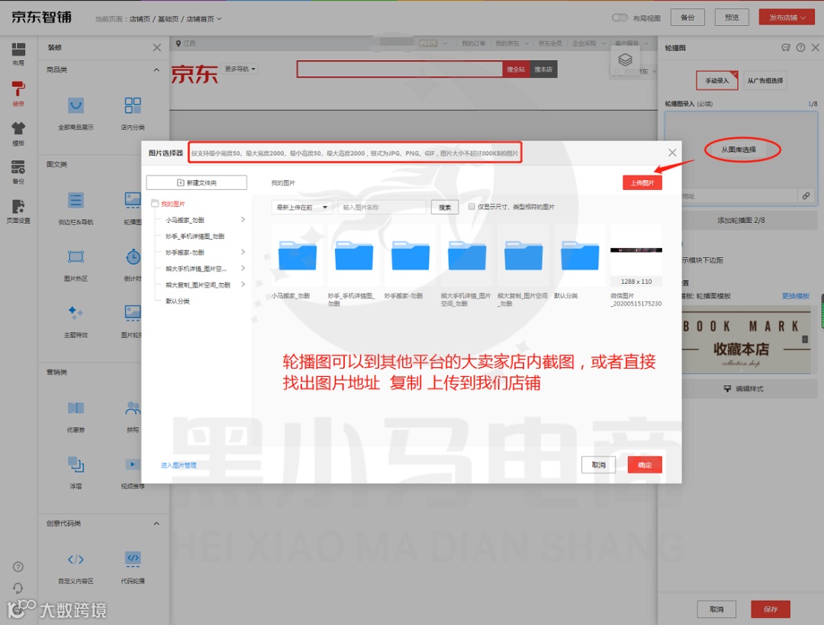Select the 浮层 floating layer icon
This screenshot has width=824, height=625.
[x=76, y=464]
